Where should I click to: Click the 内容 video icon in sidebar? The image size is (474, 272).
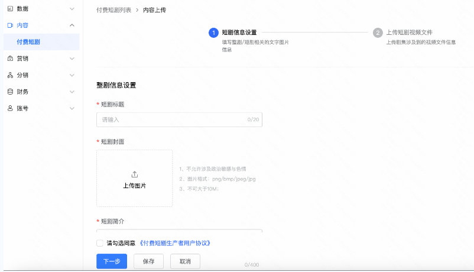[x=10, y=25]
